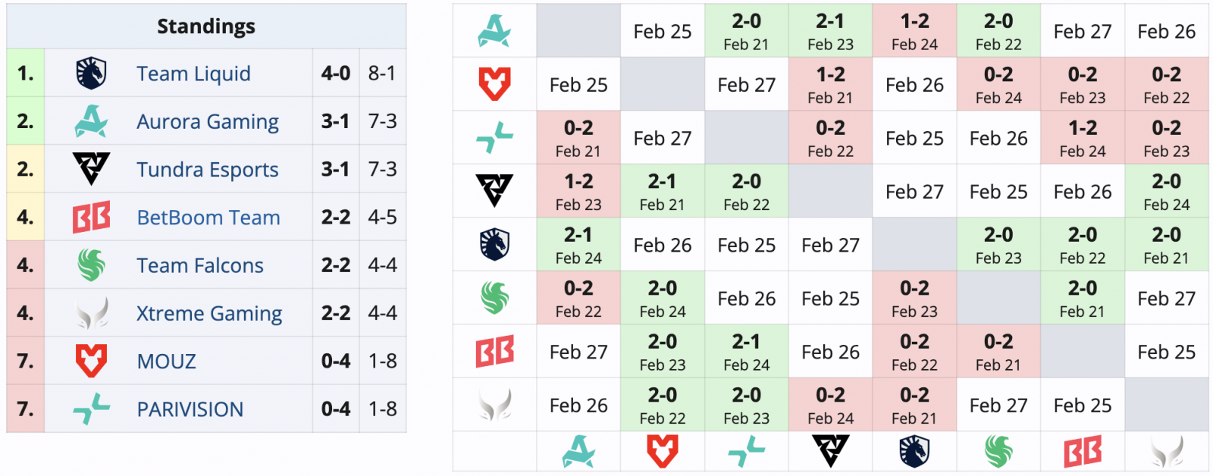
Task: Click the Standings table header
Action: (206, 27)
